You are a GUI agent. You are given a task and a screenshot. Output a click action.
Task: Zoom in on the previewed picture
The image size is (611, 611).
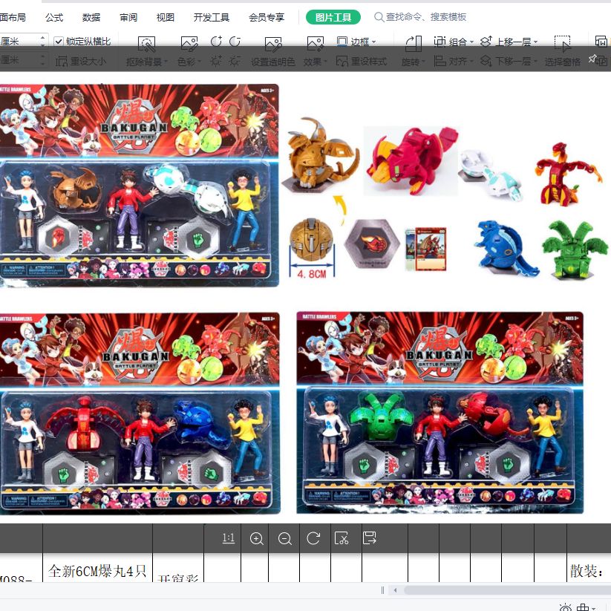tap(256, 538)
